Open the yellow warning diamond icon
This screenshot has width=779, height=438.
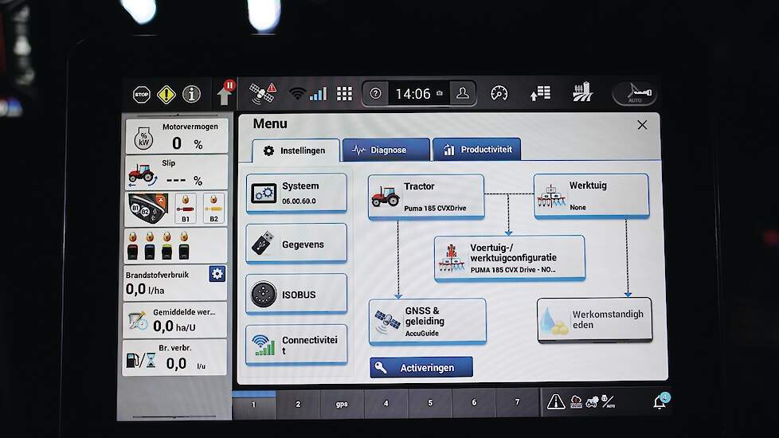click(166, 94)
